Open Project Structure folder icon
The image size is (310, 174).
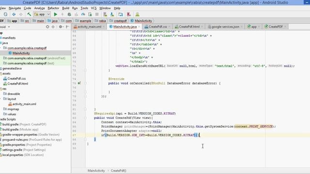coord(121,14)
